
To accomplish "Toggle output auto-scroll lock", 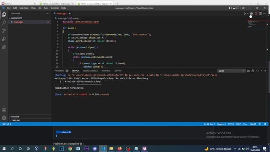I will 253,71.
